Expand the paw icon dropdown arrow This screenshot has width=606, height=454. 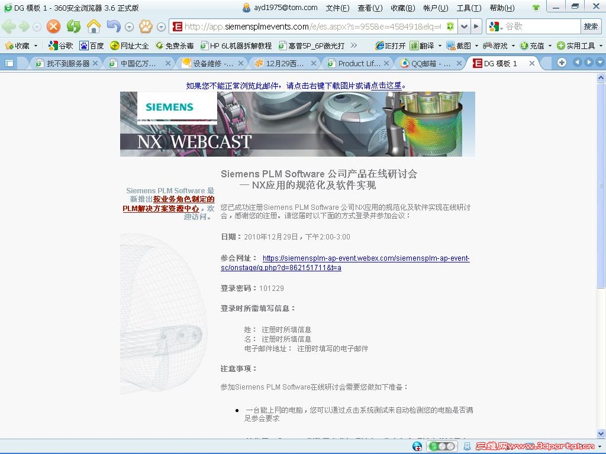tap(162, 27)
